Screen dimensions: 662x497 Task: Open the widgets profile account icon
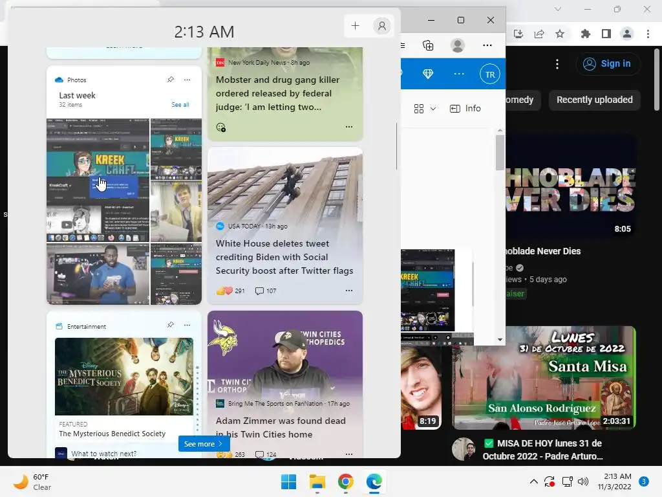pyautogui.click(x=381, y=26)
